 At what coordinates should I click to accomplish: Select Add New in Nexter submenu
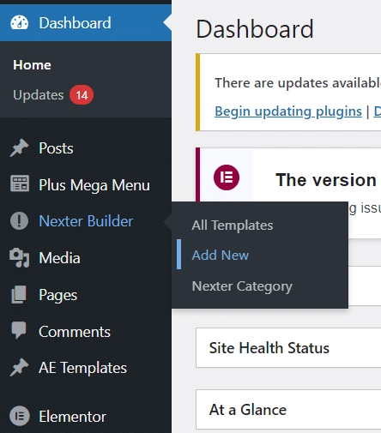click(x=221, y=255)
